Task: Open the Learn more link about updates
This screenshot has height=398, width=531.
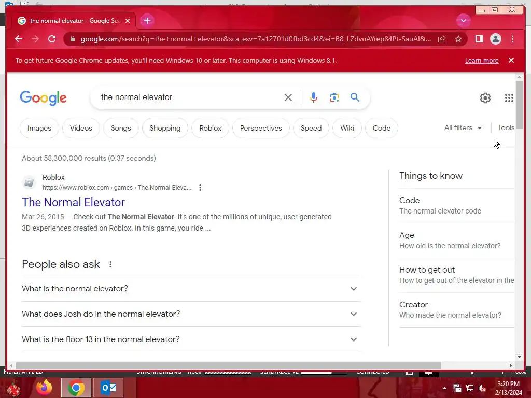Action: 482,61
